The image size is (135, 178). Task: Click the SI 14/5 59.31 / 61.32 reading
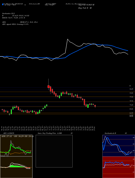tap(21, 16)
